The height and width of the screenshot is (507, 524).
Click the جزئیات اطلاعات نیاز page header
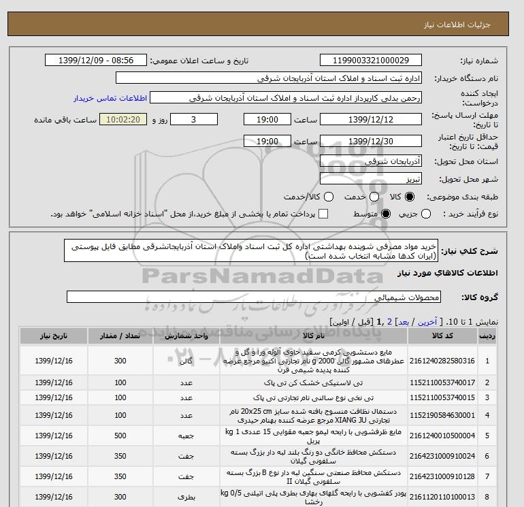457,24
